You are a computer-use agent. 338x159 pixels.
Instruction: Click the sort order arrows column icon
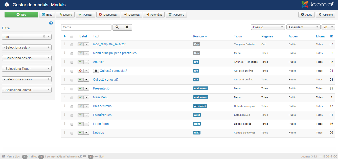coord(65,36)
